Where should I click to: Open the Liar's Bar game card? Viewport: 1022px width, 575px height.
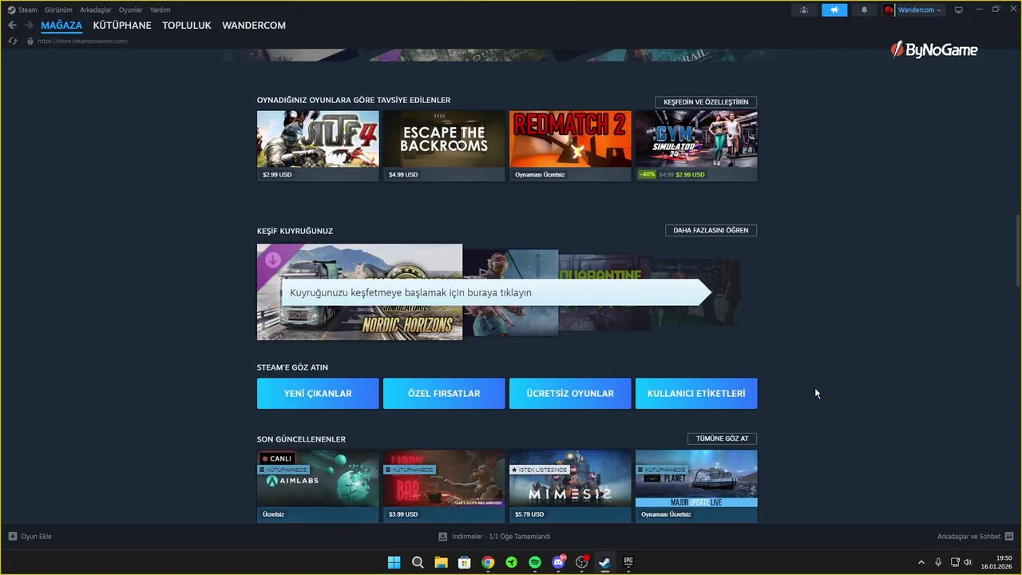point(444,486)
